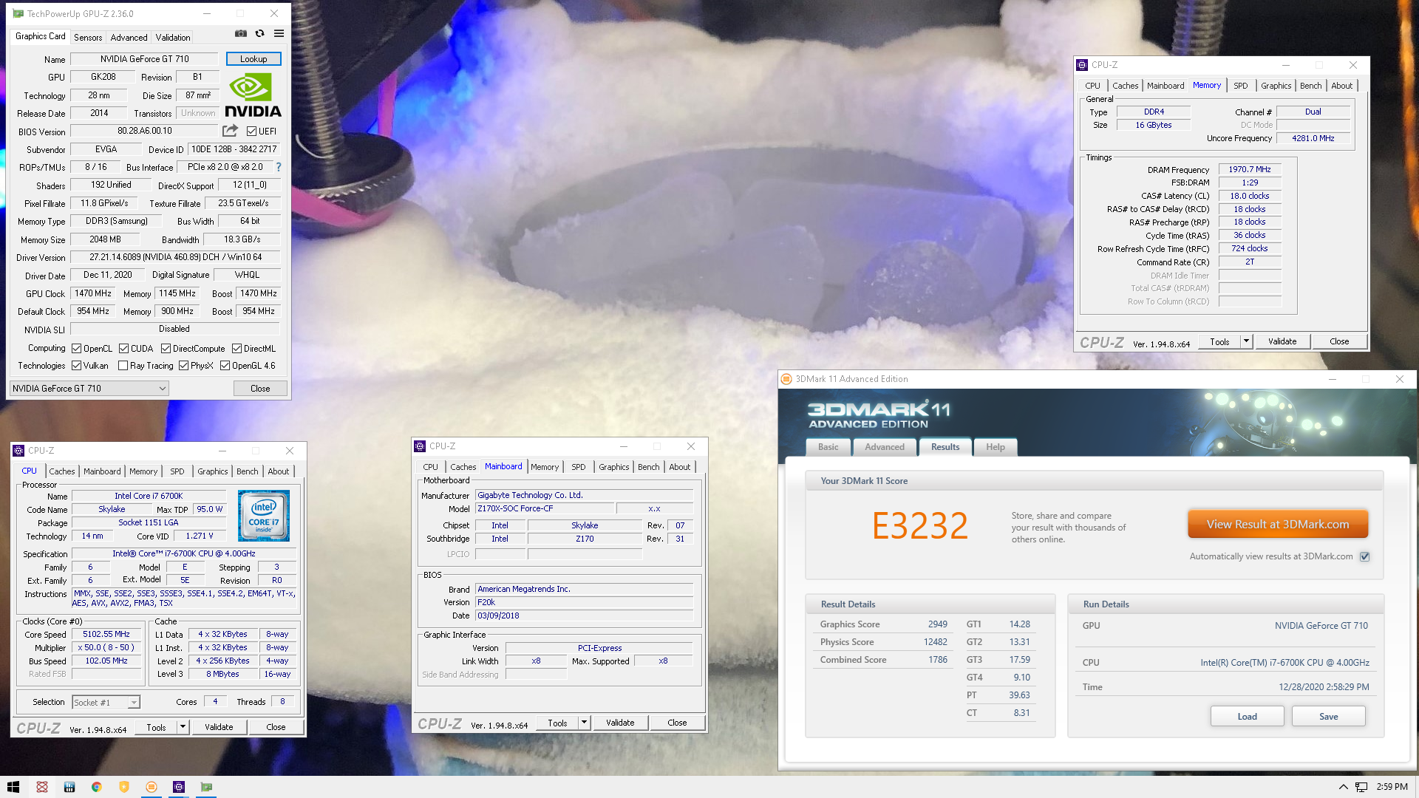Click the GPU-Z refresh icon
The height and width of the screenshot is (798, 1419).
coord(259,33)
